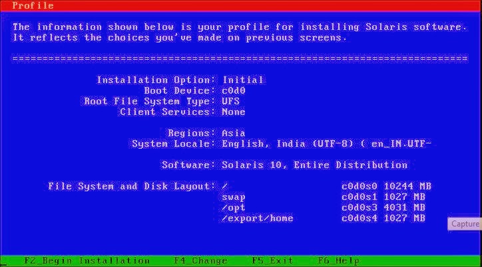Click the 'Initial' installation value

(x=243, y=80)
